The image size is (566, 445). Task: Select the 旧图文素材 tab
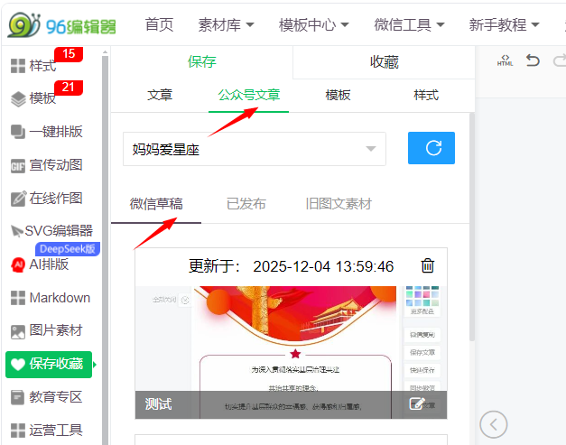(x=339, y=203)
